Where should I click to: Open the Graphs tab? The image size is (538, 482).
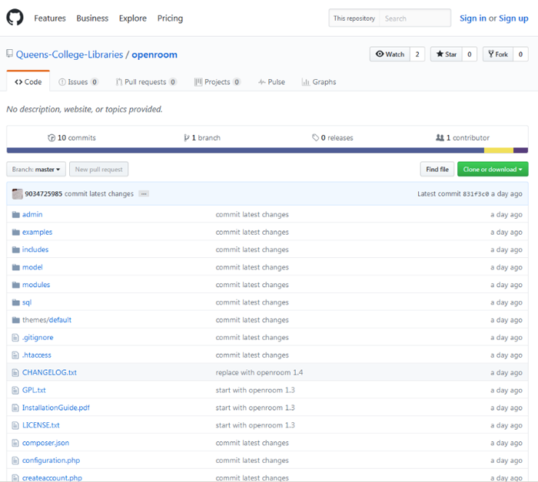click(x=319, y=82)
